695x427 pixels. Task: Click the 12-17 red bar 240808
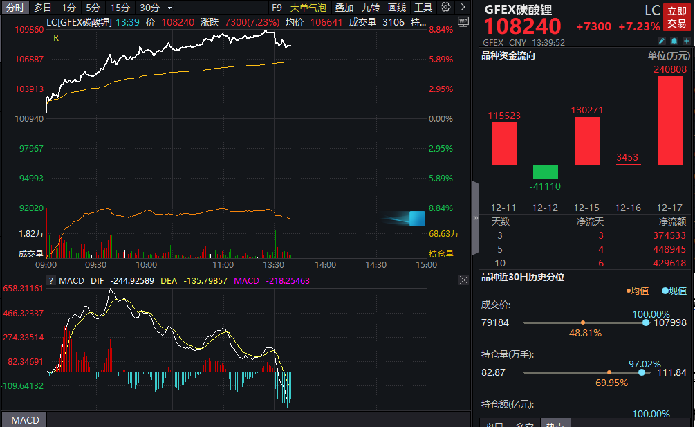click(x=669, y=120)
